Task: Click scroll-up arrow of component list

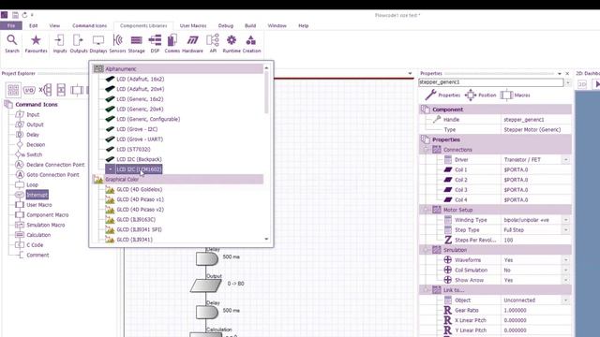Action: click(266, 68)
